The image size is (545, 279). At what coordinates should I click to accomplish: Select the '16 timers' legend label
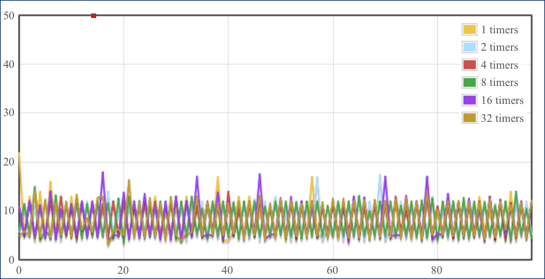click(x=502, y=101)
